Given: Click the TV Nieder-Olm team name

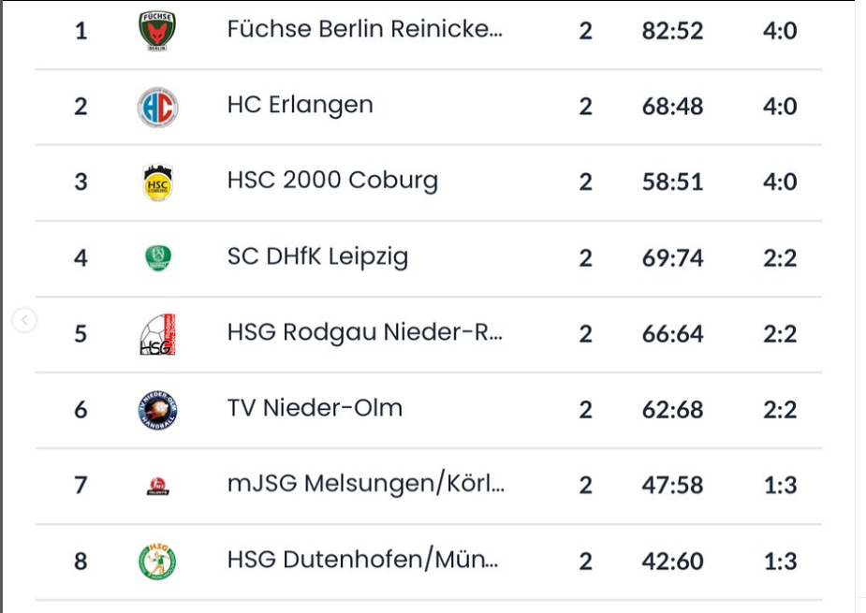Looking at the screenshot, I should tap(315, 408).
